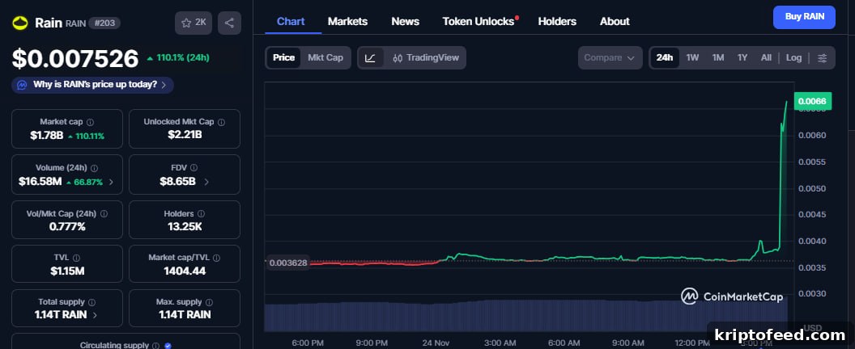Click the 0.777% Vol/Mkt Cap value
This screenshot has width=855, height=349.
(x=67, y=227)
